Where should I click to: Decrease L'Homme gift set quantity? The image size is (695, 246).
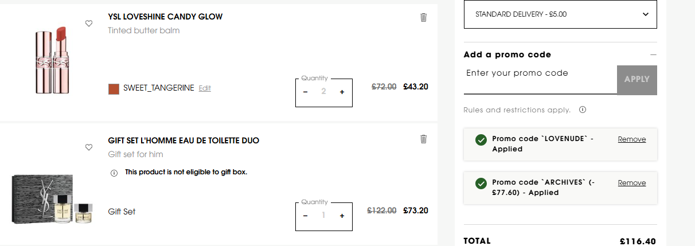(x=306, y=216)
